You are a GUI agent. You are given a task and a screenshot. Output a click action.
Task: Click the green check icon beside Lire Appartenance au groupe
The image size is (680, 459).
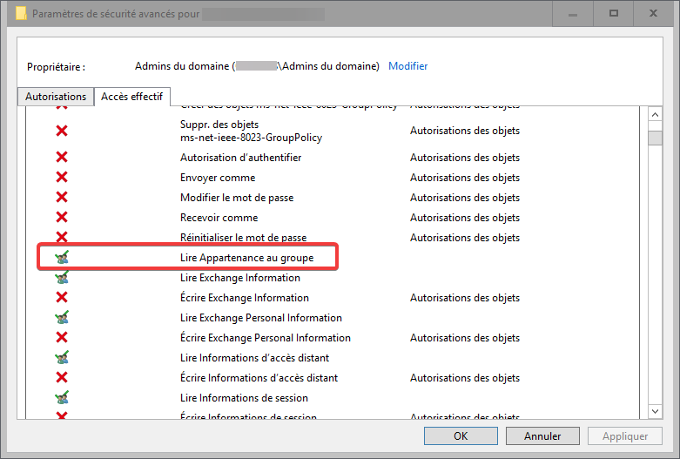[x=62, y=257]
